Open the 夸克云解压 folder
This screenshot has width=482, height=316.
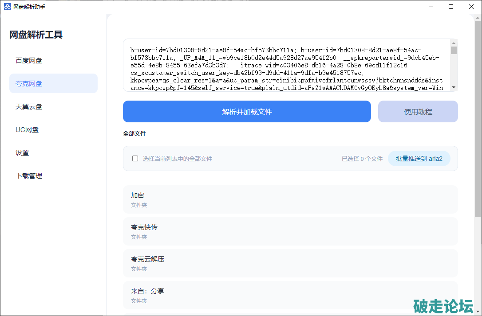[290, 263]
